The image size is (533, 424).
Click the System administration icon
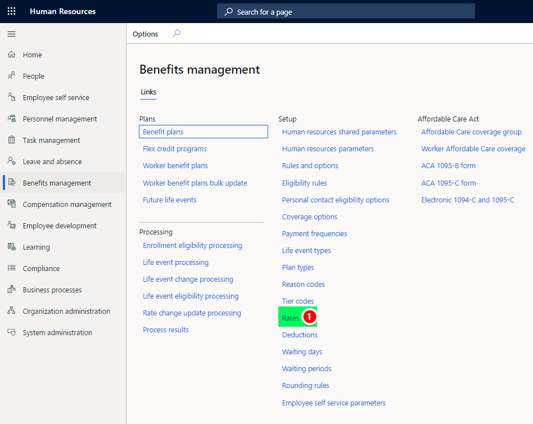pyautogui.click(x=12, y=332)
